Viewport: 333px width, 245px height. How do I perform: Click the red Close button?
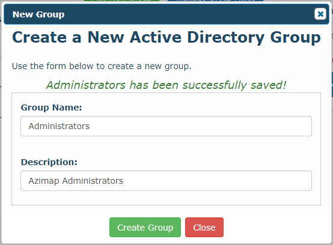(204, 227)
